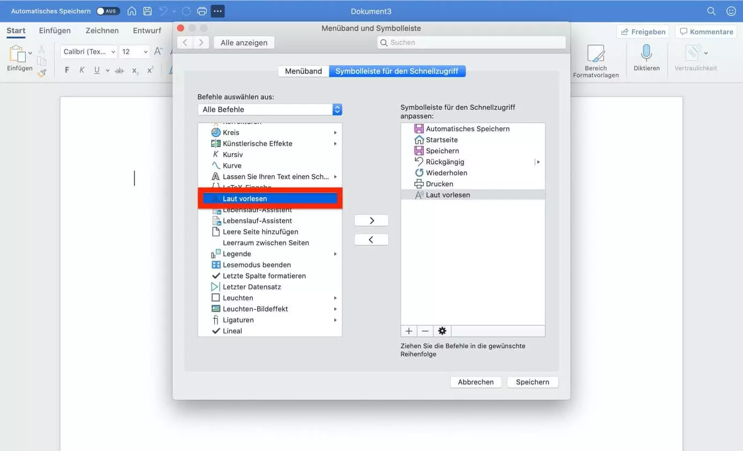Image resolution: width=743 pixels, height=451 pixels.
Task: Click the Alle anzeigen button
Action: 244,42
